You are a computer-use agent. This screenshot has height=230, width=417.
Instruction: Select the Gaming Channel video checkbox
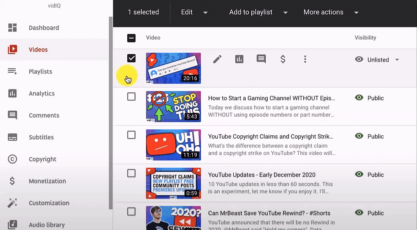click(x=131, y=97)
